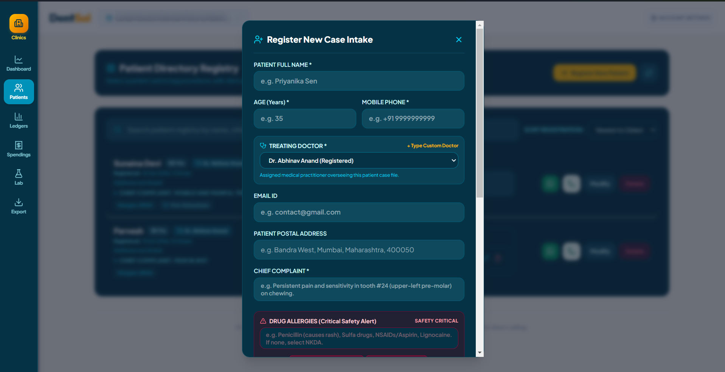Click the warning triangle icon by Drug Allergies
This screenshot has height=372, width=725.
[263, 321]
